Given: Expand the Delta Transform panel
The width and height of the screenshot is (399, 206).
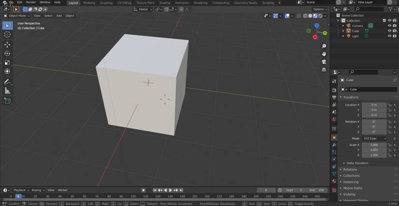Looking at the screenshot, I should point(357,163).
